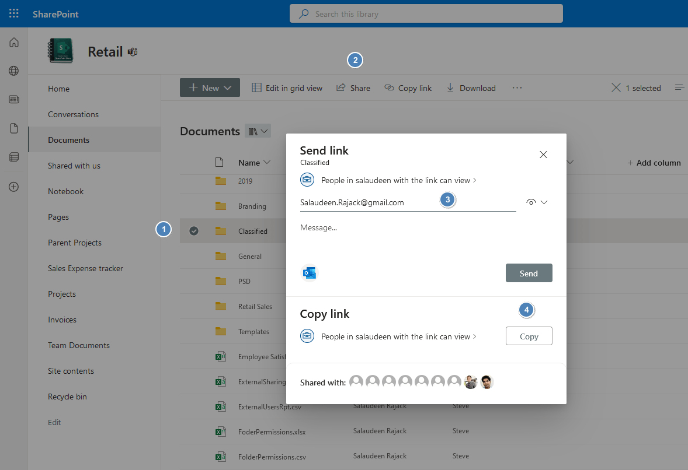Click the Create site plus icon

(x=13, y=187)
